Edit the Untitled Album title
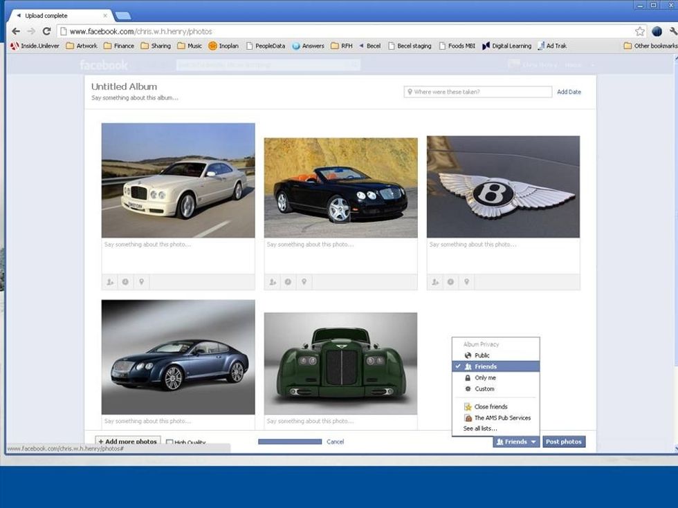Viewport: 678px width, 508px height. tap(124, 86)
